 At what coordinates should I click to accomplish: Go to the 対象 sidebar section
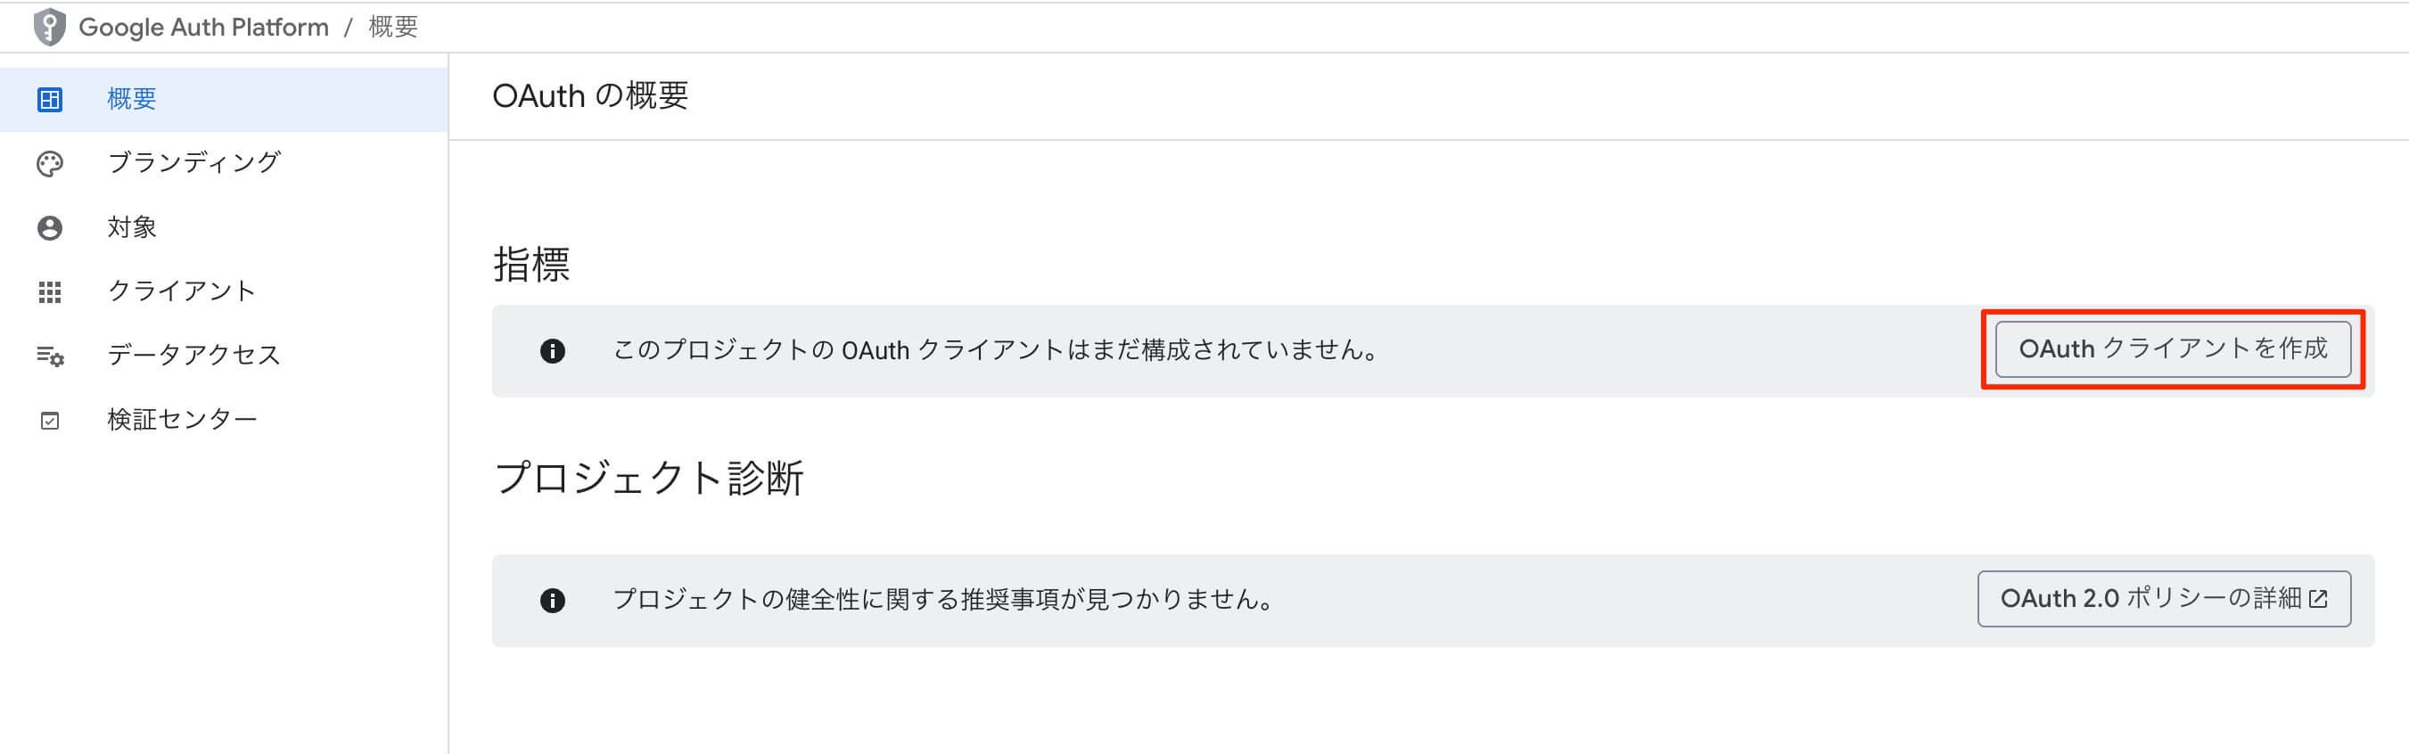point(132,227)
